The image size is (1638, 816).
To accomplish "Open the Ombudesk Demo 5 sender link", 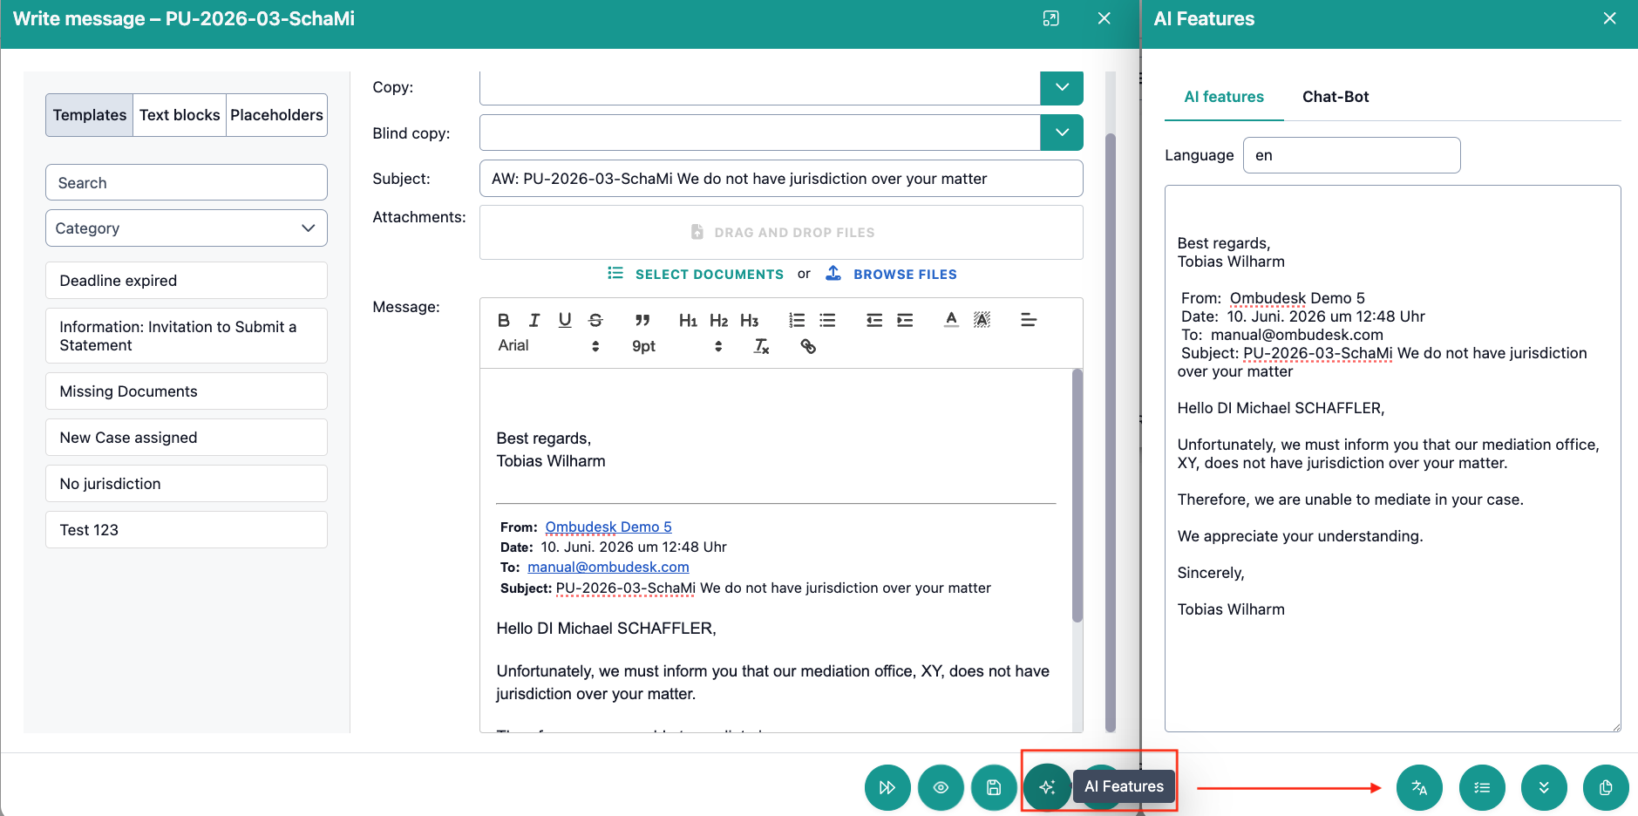I will 608,527.
